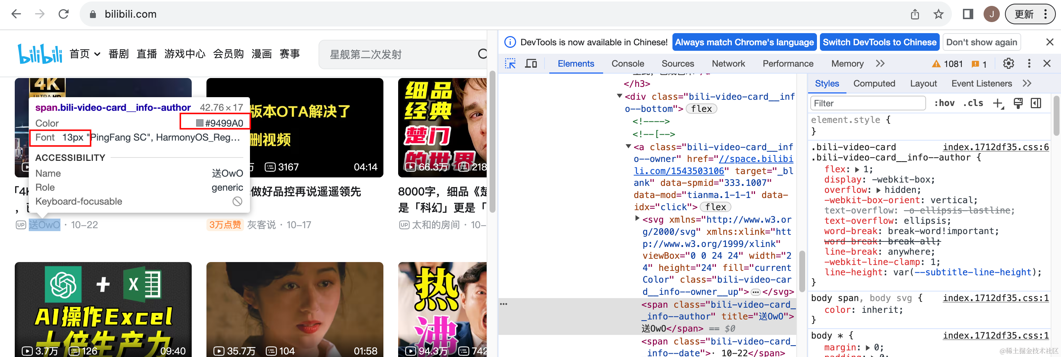Toggle the .cls class editor
This screenshot has width=1061, height=357.
click(x=973, y=103)
